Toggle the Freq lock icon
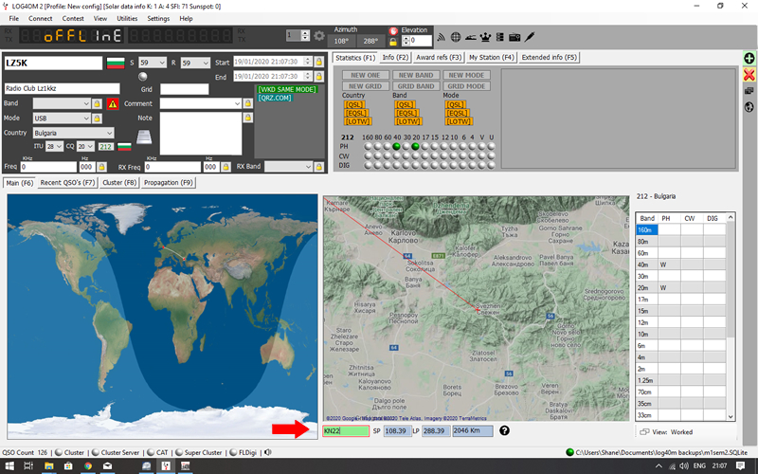This screenshot has height=474, width=758. point(101,167)
